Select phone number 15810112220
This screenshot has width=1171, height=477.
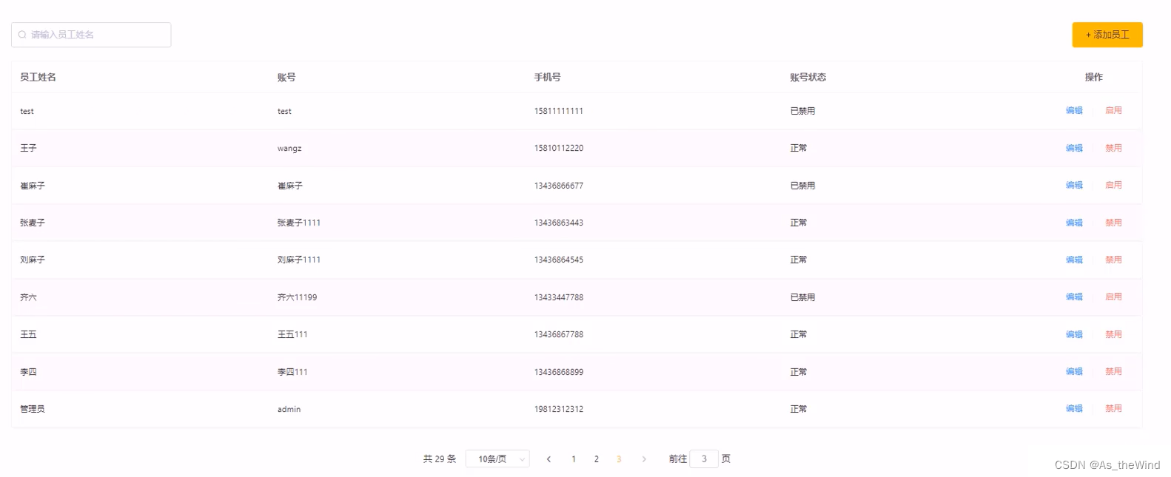pyautogui.click(x=559, y=148)
